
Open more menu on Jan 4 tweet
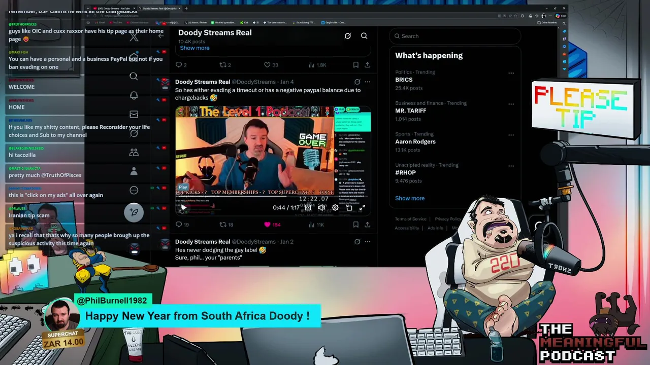click(x=367, y=82)
